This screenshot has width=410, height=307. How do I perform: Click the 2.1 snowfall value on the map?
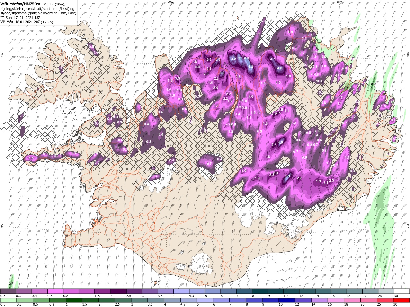click(x=326, y=183)
